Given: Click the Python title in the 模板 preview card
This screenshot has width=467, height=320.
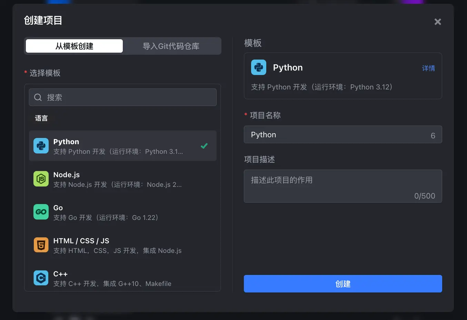Looking at the screenshot, I should tap(288, 67).
